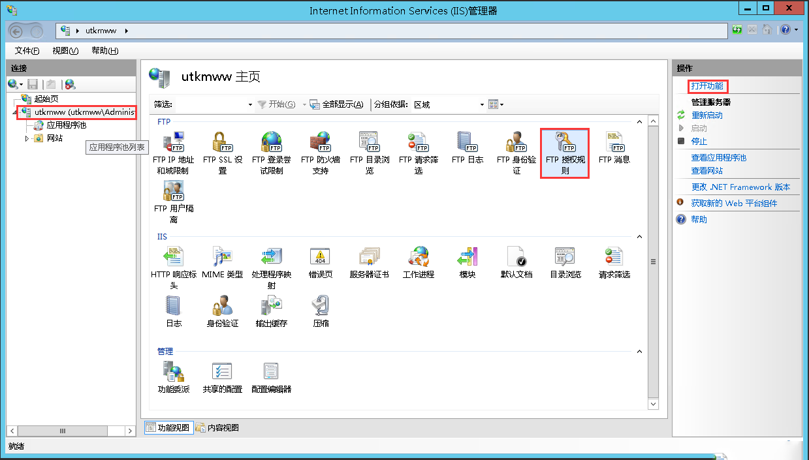This screenshot has width=809, height=460.
Task: Open the 筛选 dropdown arrow
Action: point(250,104)
